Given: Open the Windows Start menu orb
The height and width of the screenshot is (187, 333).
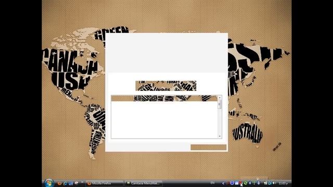Looking at the screenshot, I should pos(49,183).
